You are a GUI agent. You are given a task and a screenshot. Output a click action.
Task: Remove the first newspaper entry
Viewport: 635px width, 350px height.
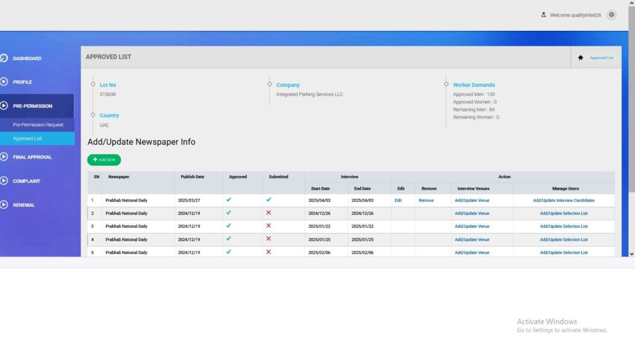(x=426, y=201)
